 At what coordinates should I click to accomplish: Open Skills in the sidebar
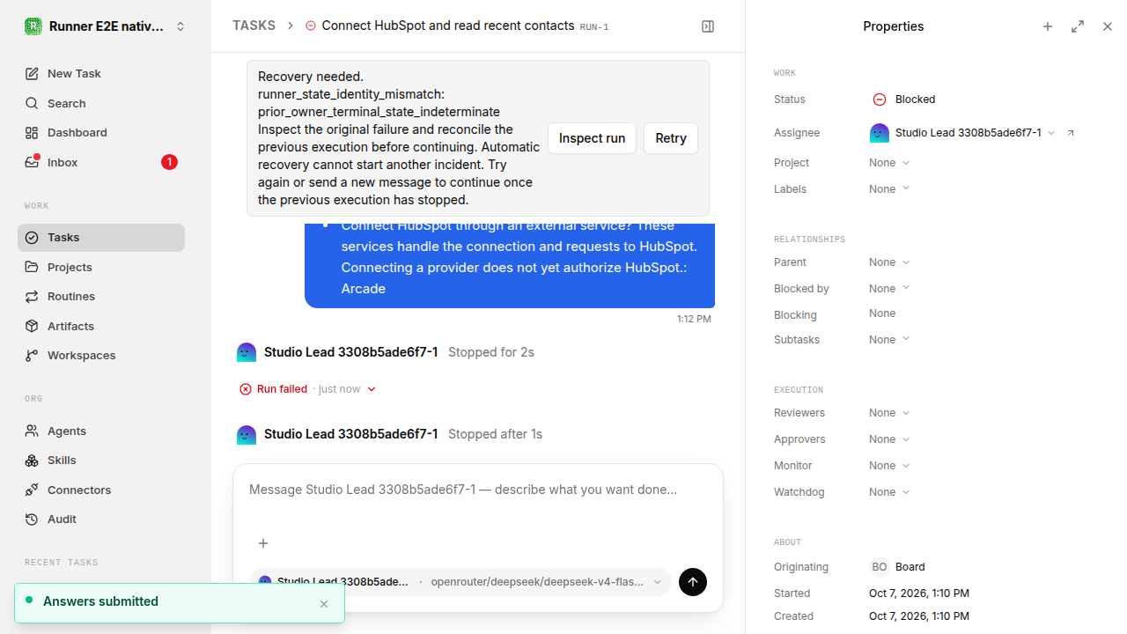tap(101, 461)
